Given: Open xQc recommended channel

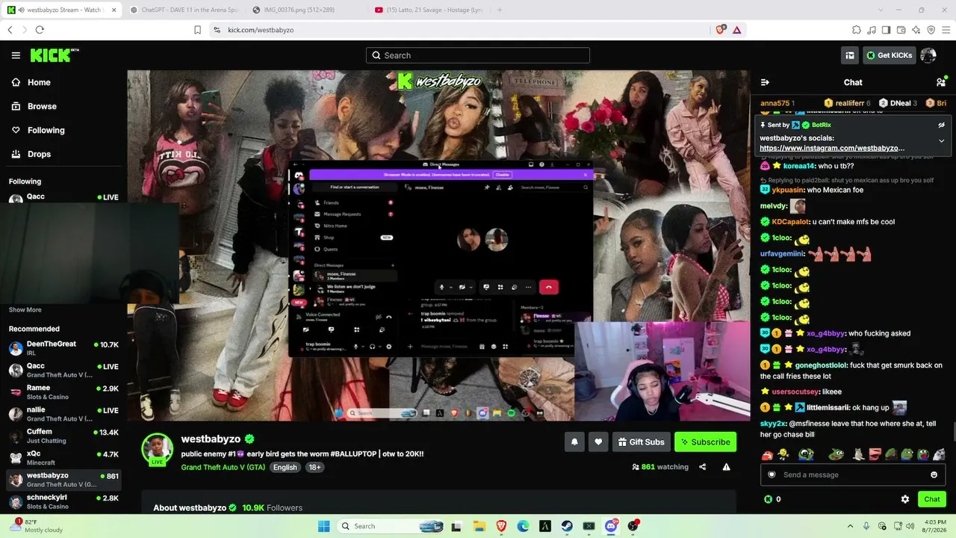Looking at the screenshot, I should pos(63,457).
